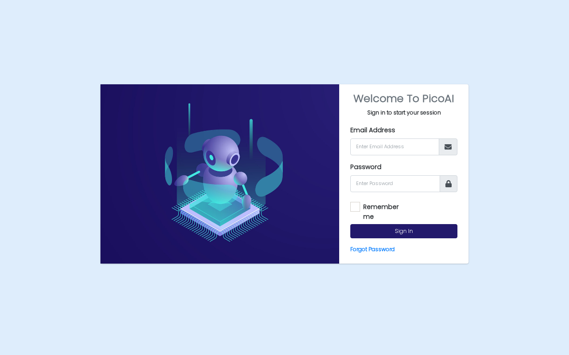Click the curved ribbon shape right of robot
Image resolution: width=569 pixels, height=355 pixels.
point(269,166)
